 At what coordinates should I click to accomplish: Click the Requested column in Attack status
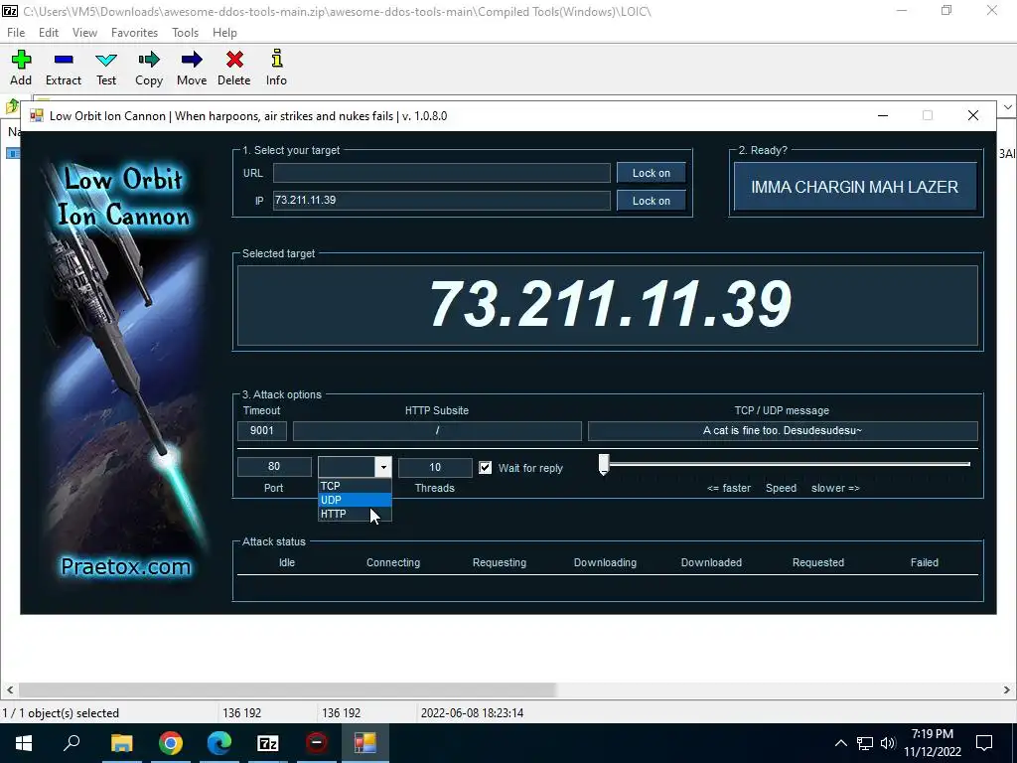click(818, 562)
